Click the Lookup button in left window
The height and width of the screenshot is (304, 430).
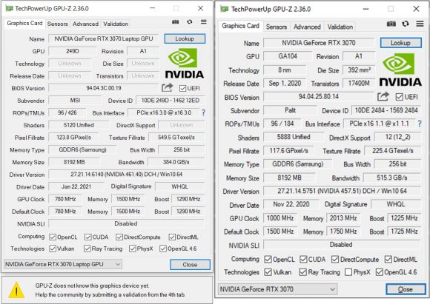(185, 38)
